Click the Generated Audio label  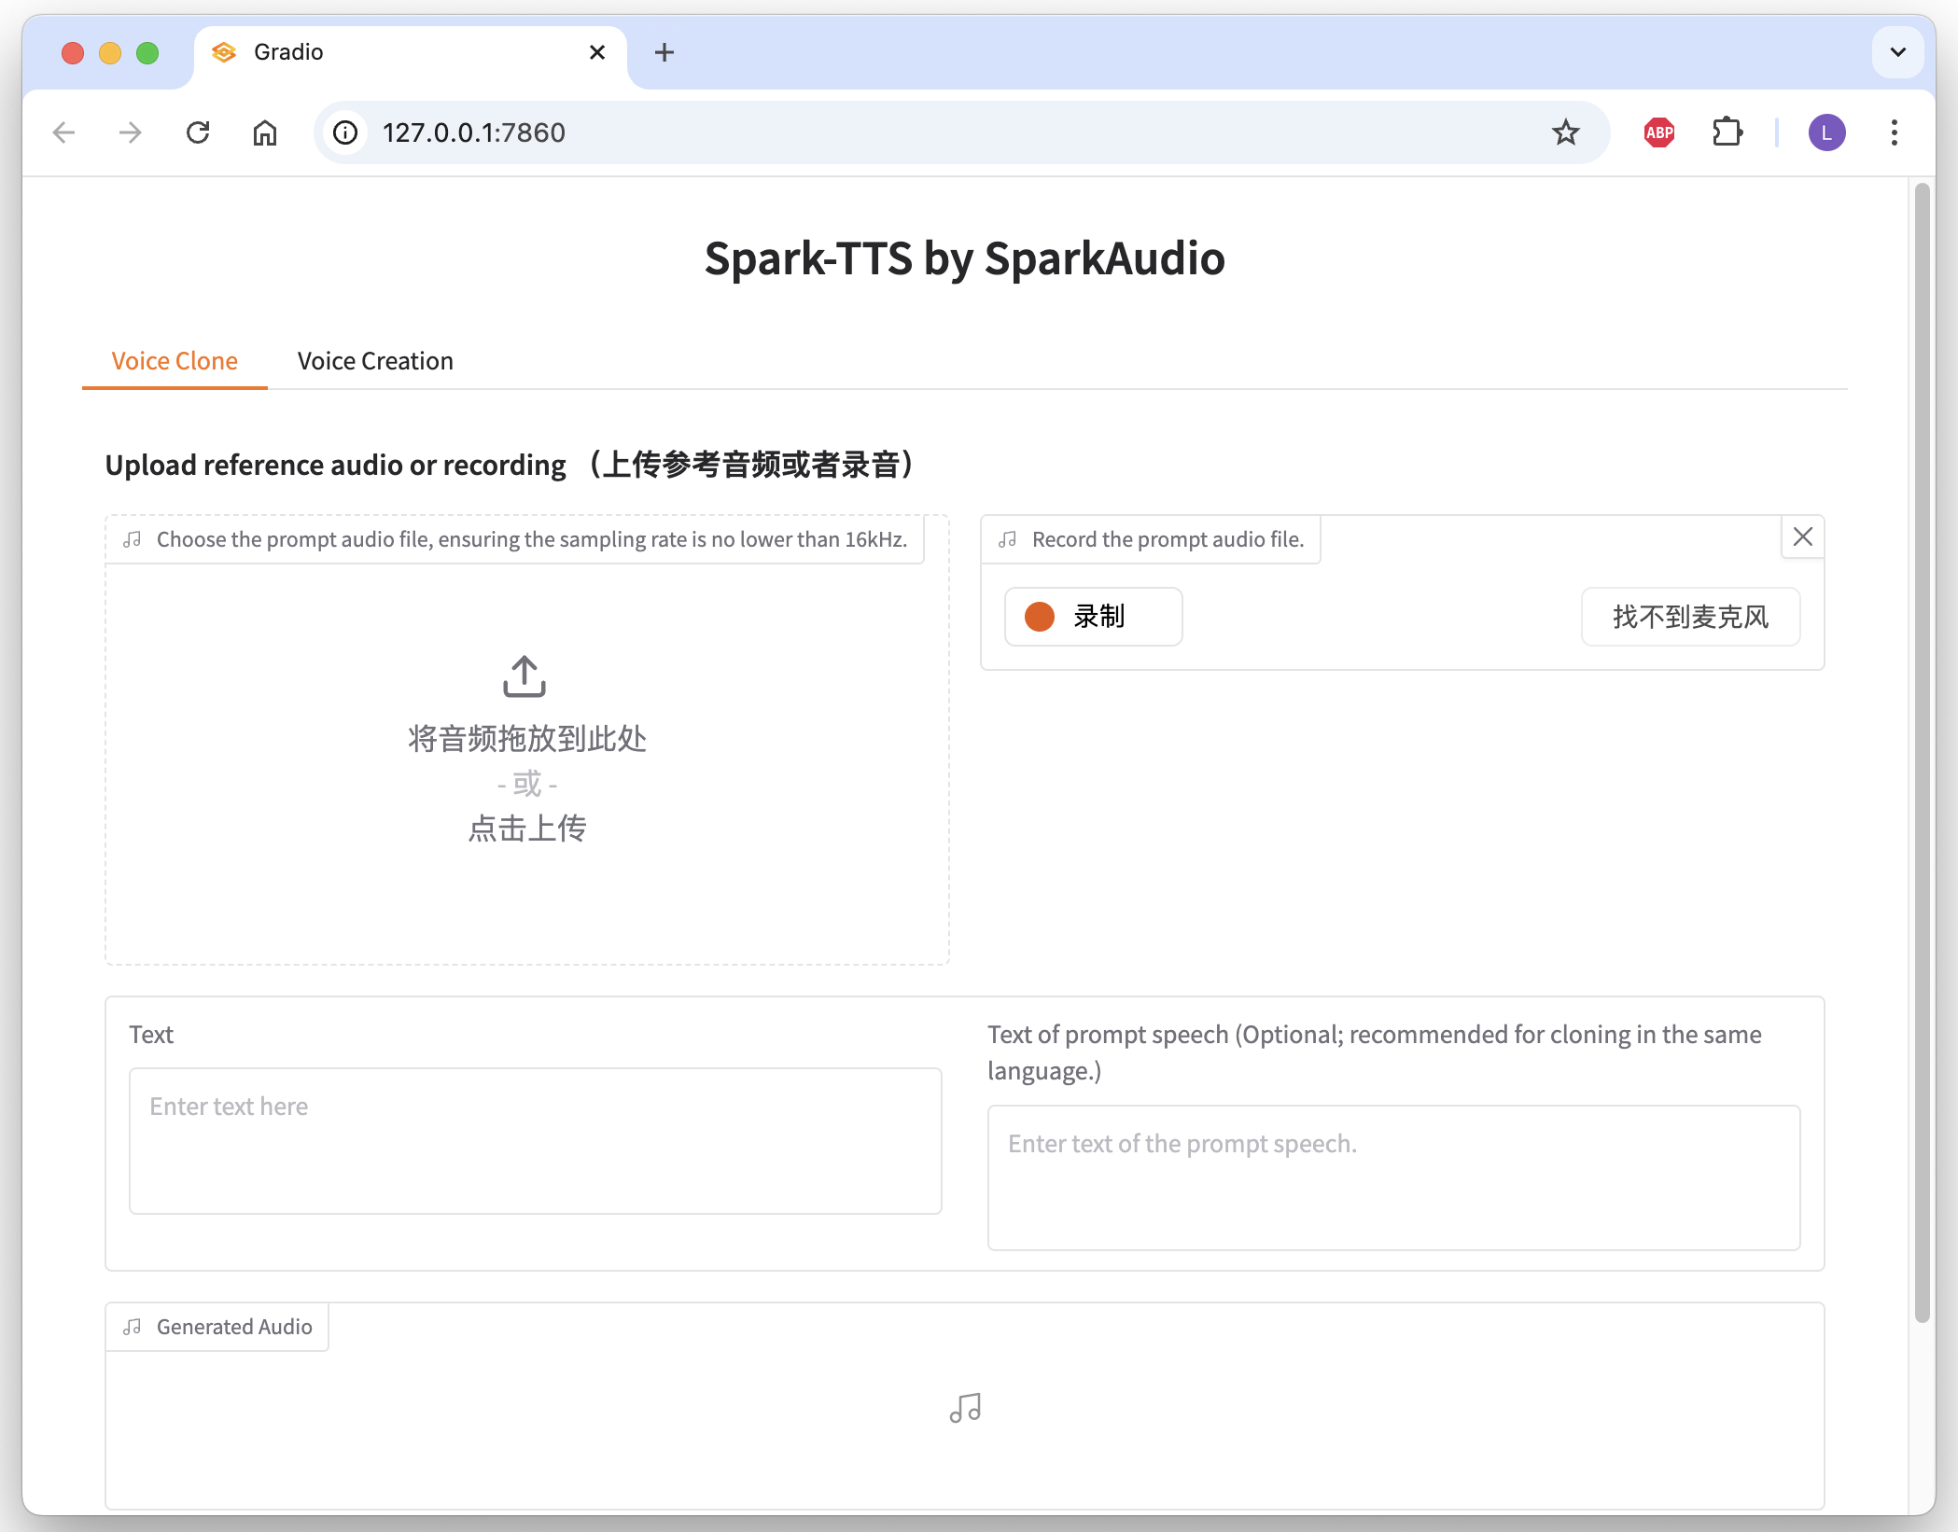pos(217,1327)
